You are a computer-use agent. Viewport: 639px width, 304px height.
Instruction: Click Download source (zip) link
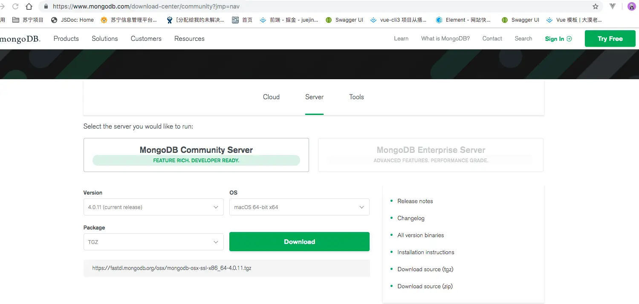point(425,286)
